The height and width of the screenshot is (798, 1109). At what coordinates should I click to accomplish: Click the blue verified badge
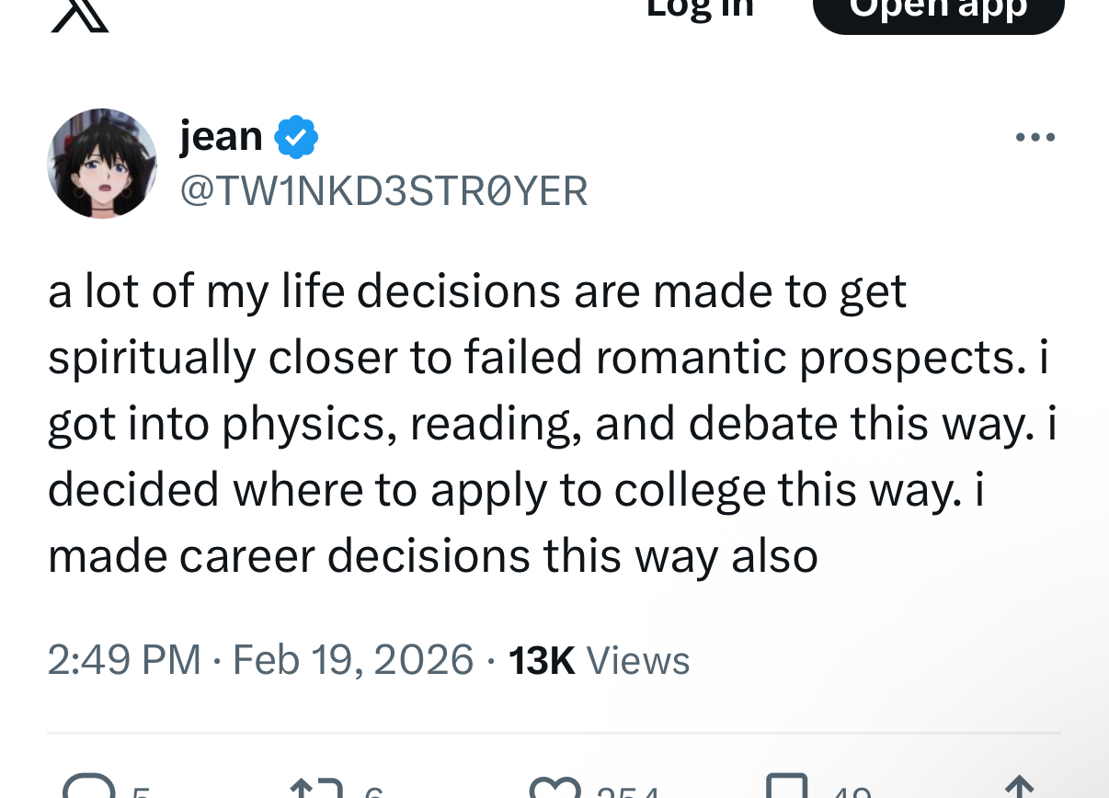click(x=296, y=137)
